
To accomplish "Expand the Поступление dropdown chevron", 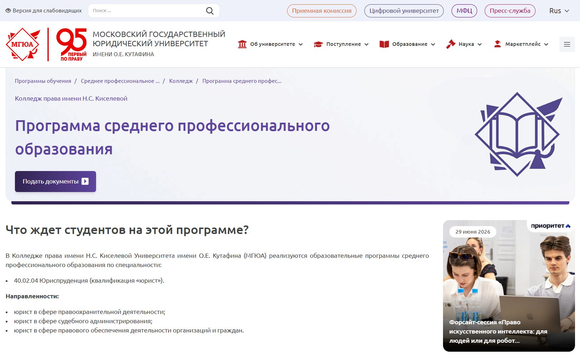I will 367,44.
